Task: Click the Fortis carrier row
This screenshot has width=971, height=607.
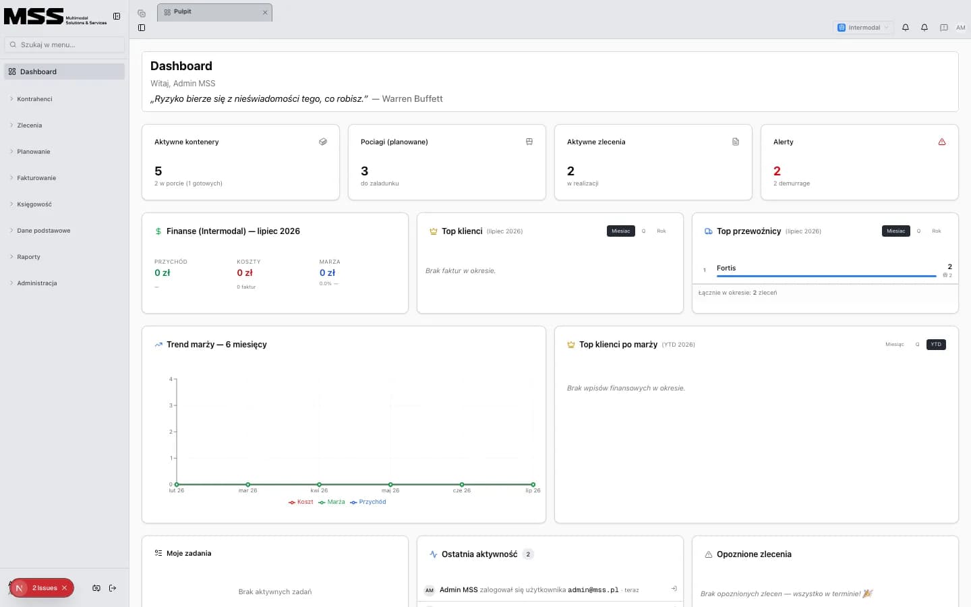Action: point(825,270)
